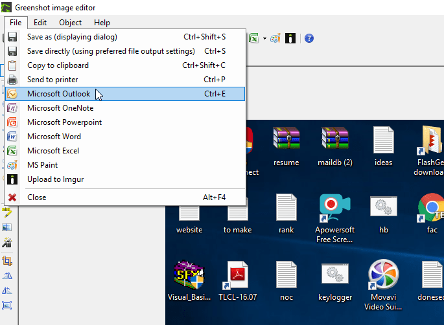The width and height of the screenshot is (444, 325).
Task: Click the MS Paint toolbar icon
Action: [x=275, y=38]
